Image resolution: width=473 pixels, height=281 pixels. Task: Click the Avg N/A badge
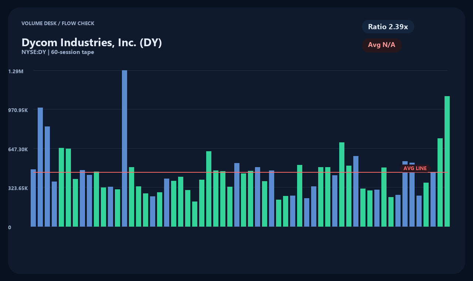pos(382,45)
